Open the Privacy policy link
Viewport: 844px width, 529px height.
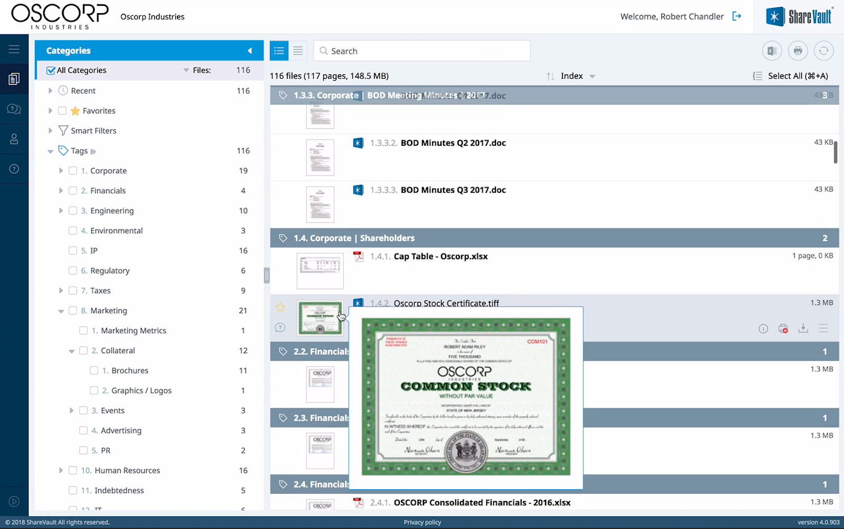point(423,522)
